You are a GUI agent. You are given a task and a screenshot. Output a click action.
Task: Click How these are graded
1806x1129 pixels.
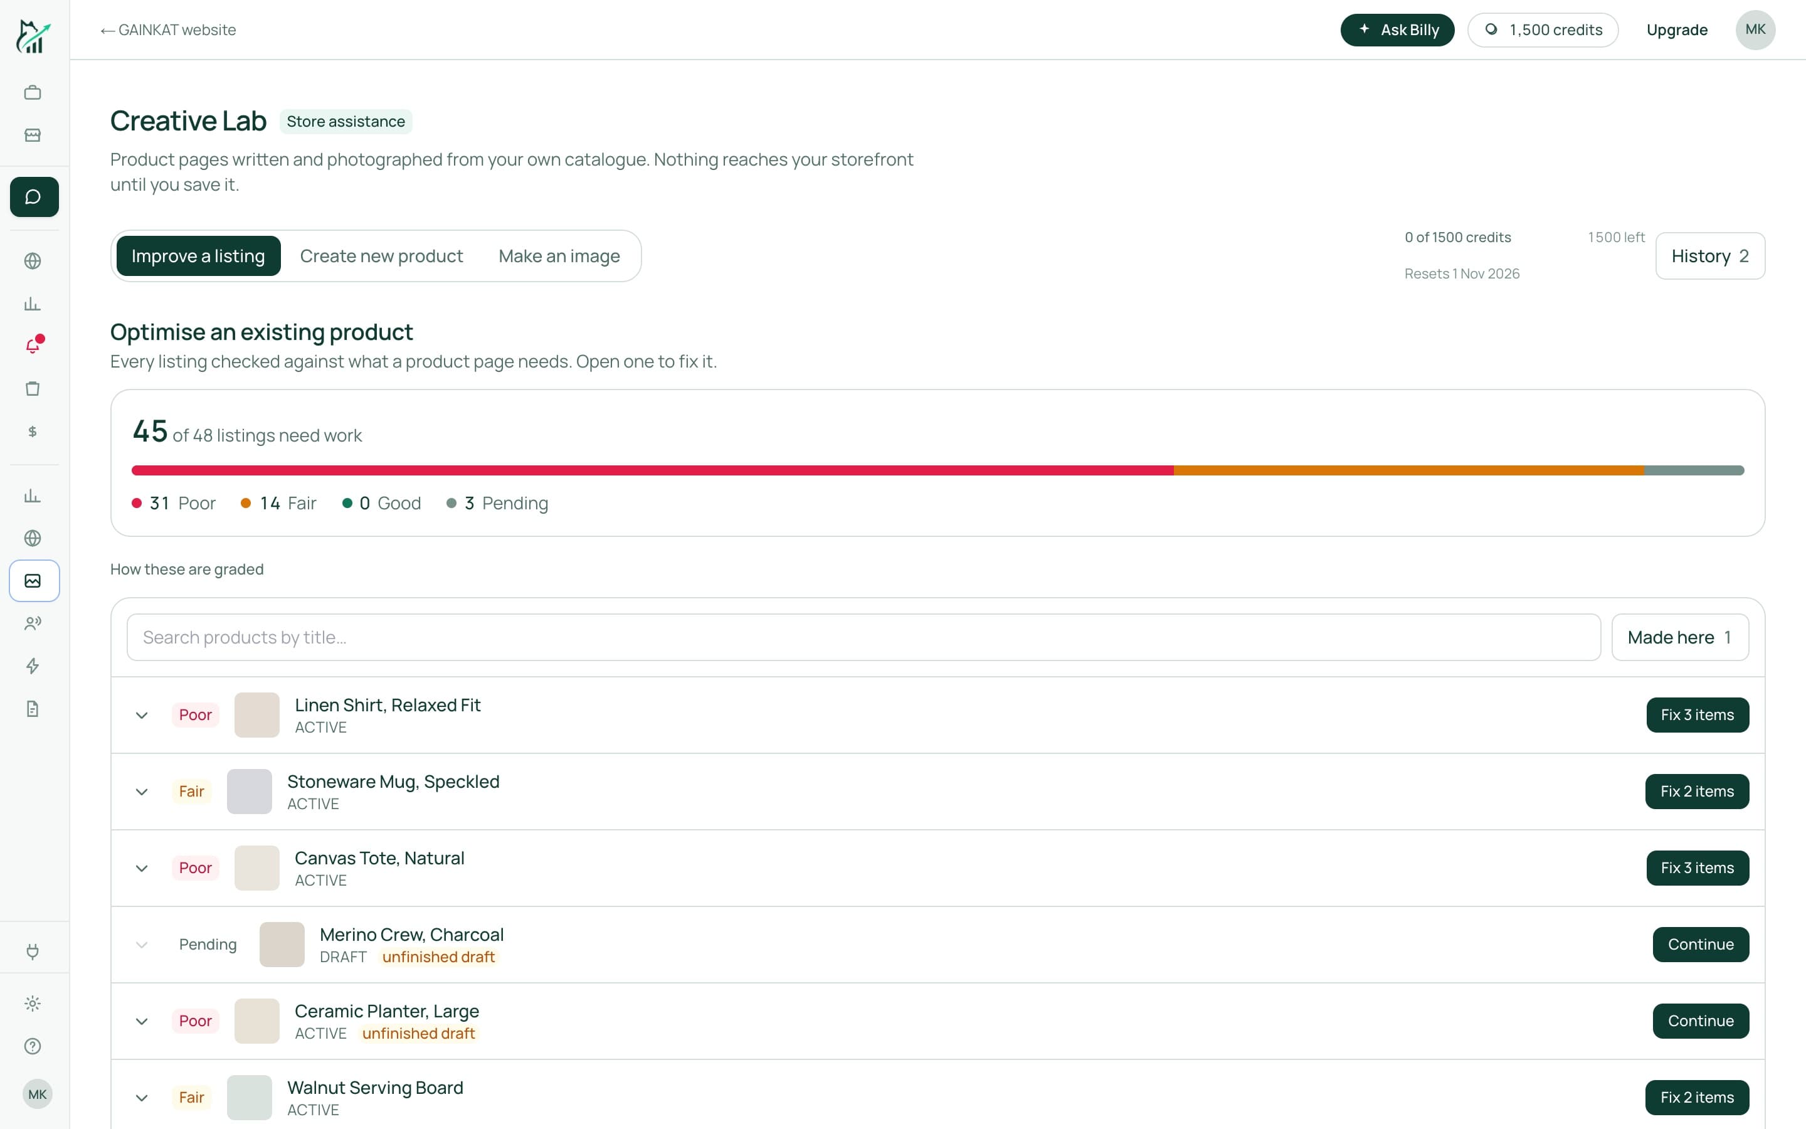click(x=187, y=569)
